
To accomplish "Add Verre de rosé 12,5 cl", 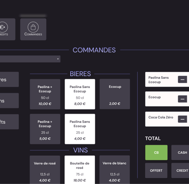I will click(x=45, y=169).
